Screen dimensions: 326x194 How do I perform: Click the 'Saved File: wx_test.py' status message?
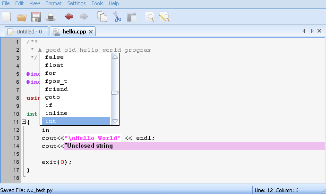pos(26,190)
